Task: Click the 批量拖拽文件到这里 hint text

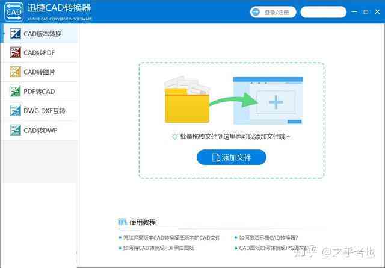Action: pyautogui.click(x=235, y=137)
